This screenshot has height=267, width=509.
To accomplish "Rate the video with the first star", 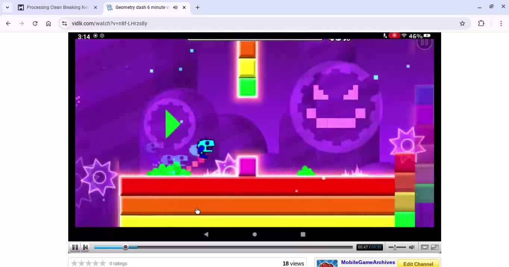I will click(74, 263).
